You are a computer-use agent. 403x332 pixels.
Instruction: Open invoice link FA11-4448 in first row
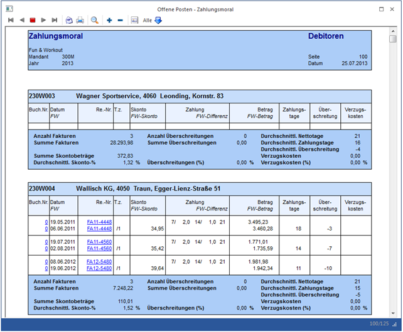point(99,222)
